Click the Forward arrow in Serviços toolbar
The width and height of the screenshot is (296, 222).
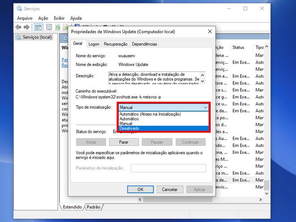click(26, 27)
